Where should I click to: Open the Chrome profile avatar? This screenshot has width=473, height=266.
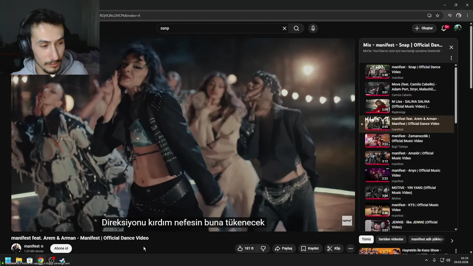coord(459,16)
